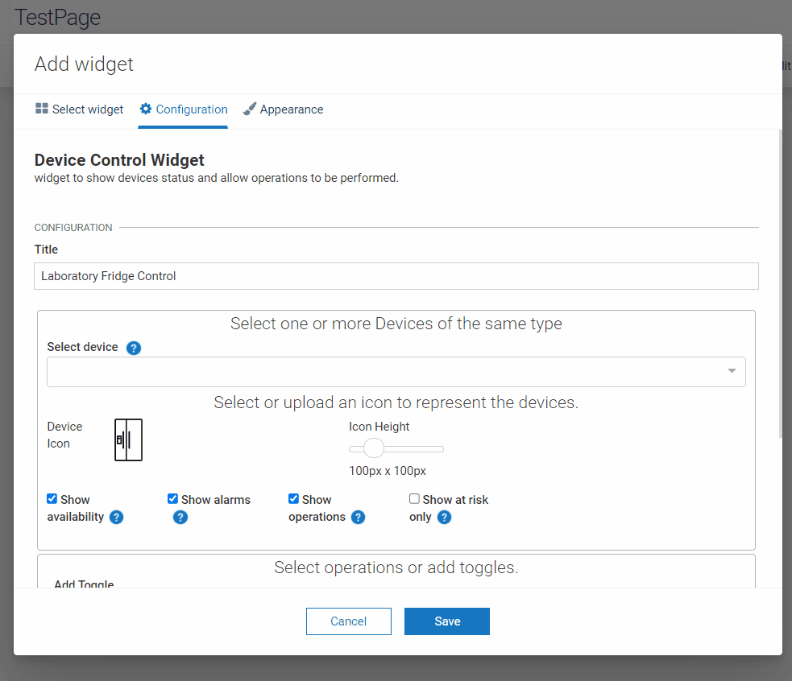
Task: Click help icon under Show alarms
Action: [x=180, y=517]
